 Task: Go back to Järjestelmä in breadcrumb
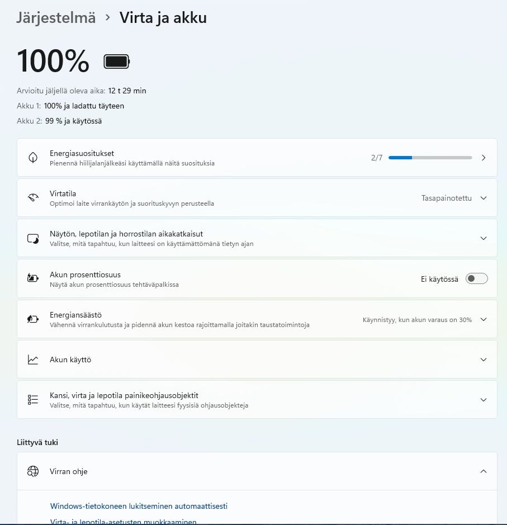[x=56, y=18]
